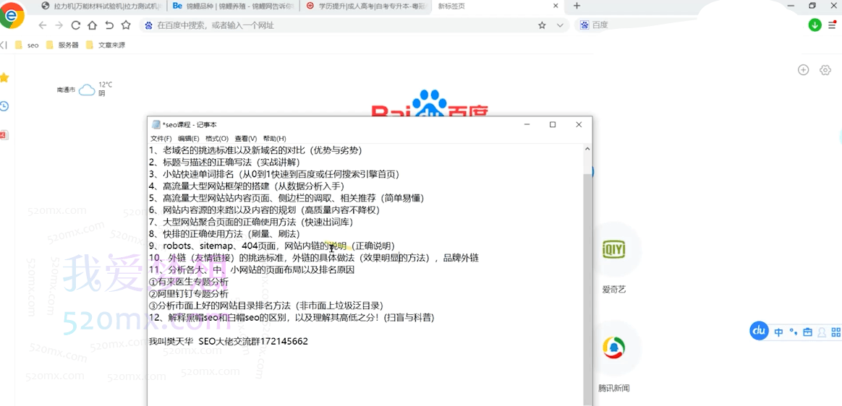The width and height of the screenshot is (842, 406).
Task: Click the 我叫樊天华 SEO大佬交流群 line
Action: pyautogui.click(x=229, y=341)
